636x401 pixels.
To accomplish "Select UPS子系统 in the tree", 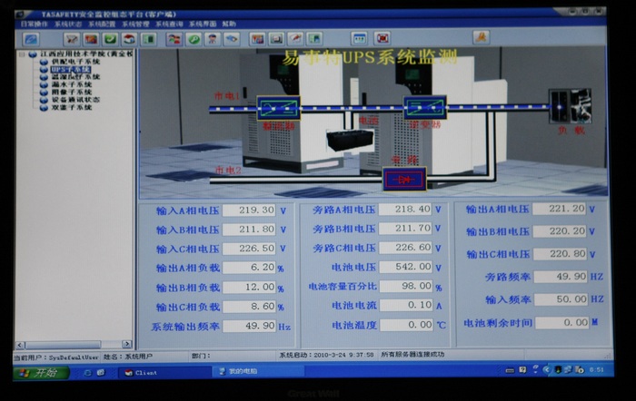I will [x=71, y=69].
